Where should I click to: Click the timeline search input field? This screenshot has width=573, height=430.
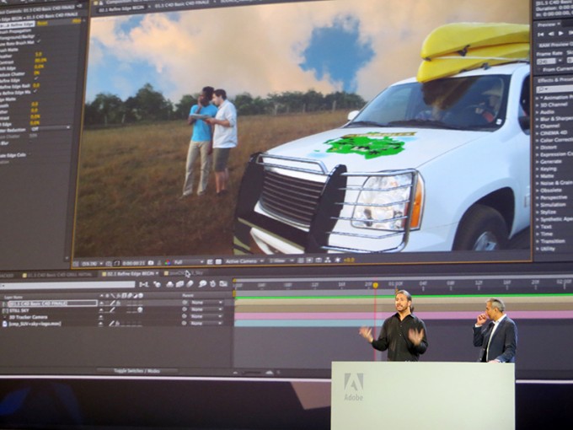pyautogui.click(x=67, y=285)
